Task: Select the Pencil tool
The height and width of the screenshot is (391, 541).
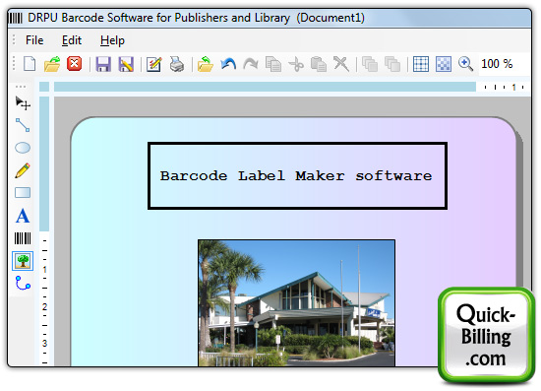Action: (x=23, y=170)
